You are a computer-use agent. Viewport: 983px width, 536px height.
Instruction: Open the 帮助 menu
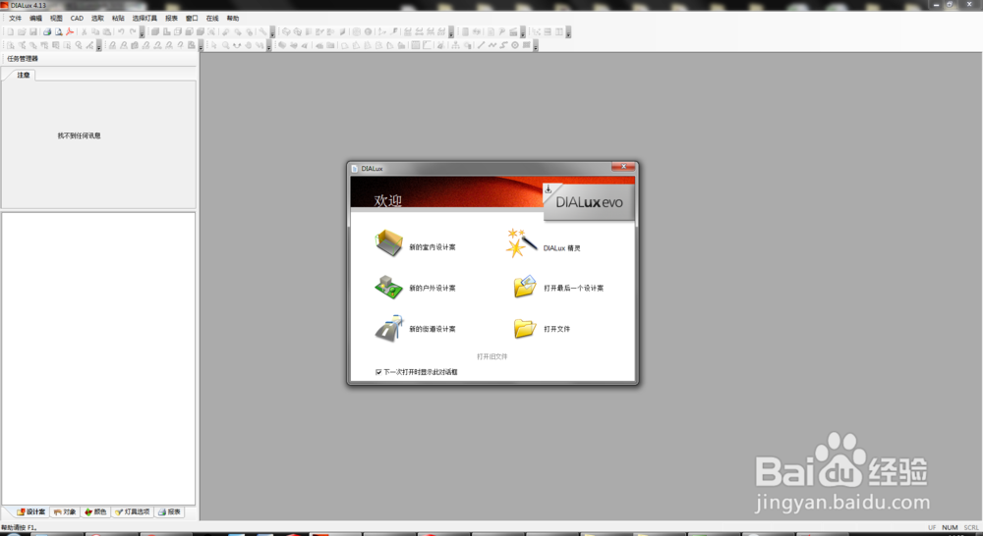click(233, 18)
